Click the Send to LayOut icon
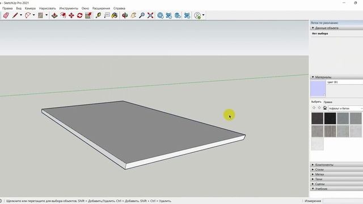Viewport: 363px width, 204px height. (178, 15)
